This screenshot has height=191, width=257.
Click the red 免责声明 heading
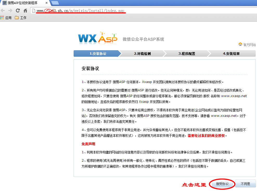point(88,144)
